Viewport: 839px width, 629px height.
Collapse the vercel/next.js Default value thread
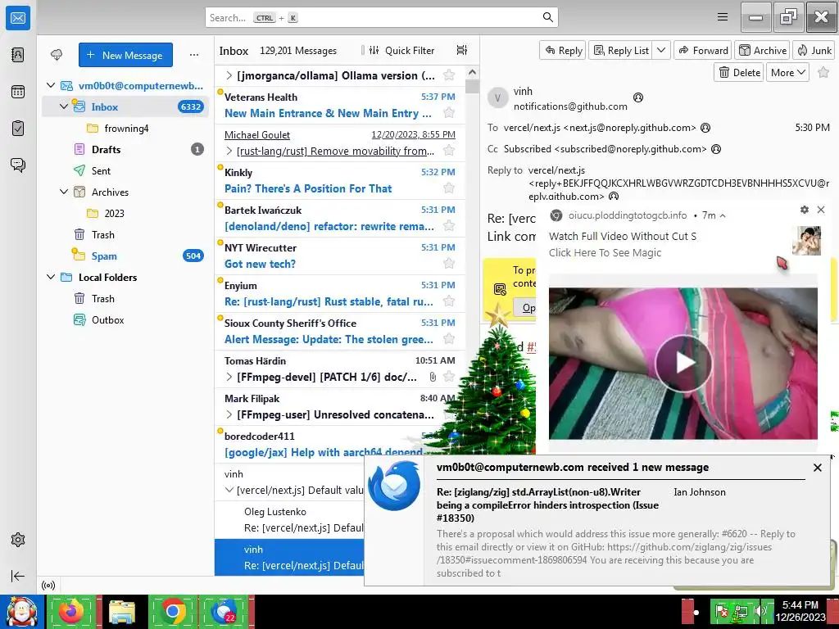tap(229, 490)
